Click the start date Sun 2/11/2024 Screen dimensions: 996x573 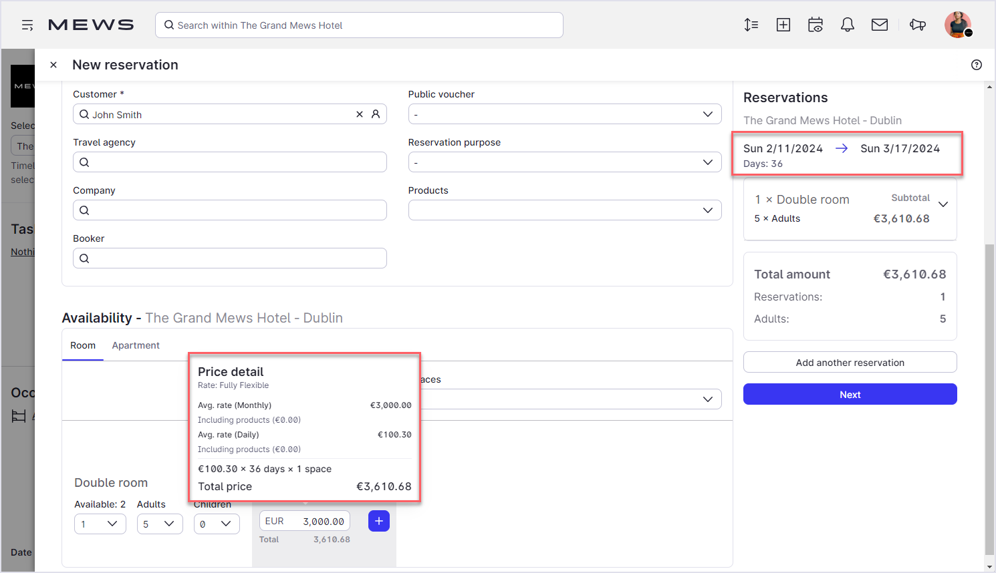(x=783, y=148)
